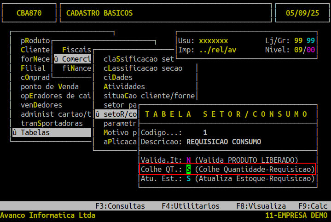The image size is (331, 222).
Task: Open cLassificacao secao option
Action: click(143, 68)
